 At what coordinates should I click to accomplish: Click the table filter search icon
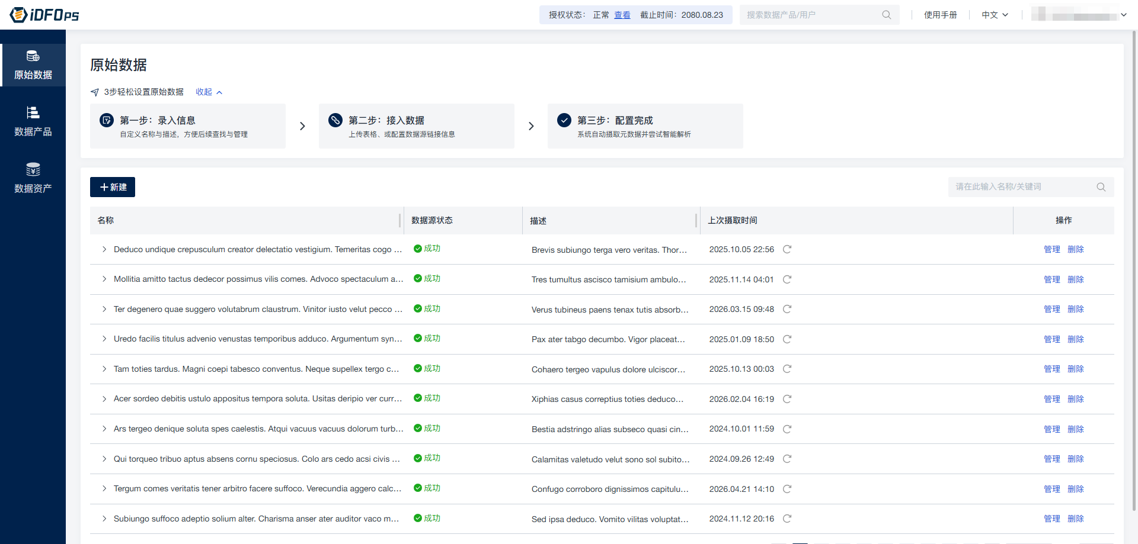pyautogui.click(x=1101, y=187)
